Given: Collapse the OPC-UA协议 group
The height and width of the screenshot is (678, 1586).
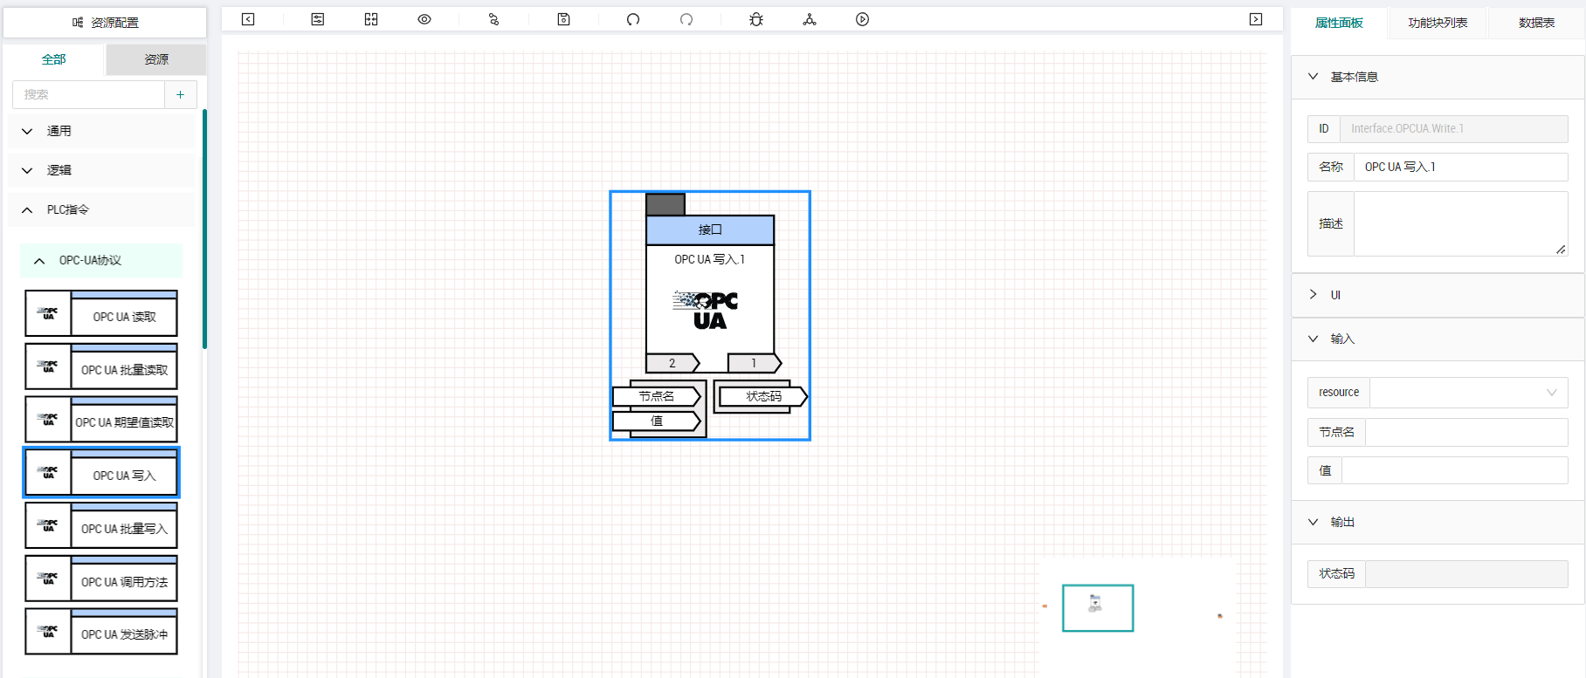Looking at the screenshot, I should tap(101, 260).
